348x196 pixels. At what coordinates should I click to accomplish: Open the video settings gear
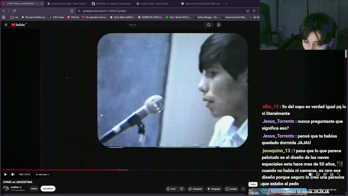(325, 174)
